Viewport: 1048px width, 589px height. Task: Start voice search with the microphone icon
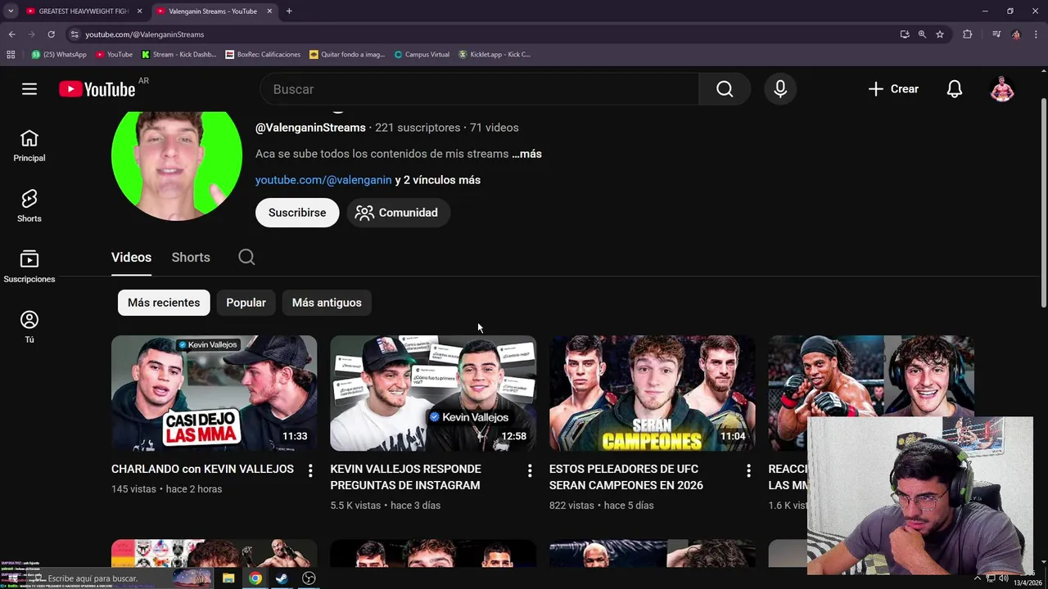pyautogui.click(x=780, y=89)
